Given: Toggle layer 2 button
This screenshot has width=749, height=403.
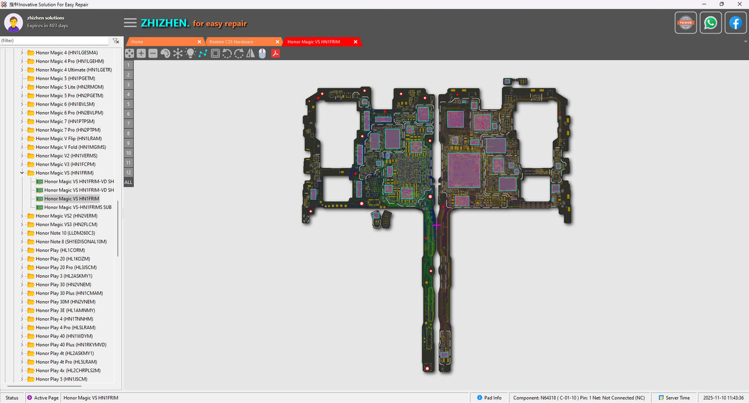Looking at the screenshot, I should (x=128, y=74).
